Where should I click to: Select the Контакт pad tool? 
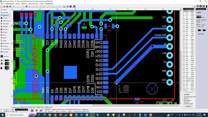[x=4, y=18]
